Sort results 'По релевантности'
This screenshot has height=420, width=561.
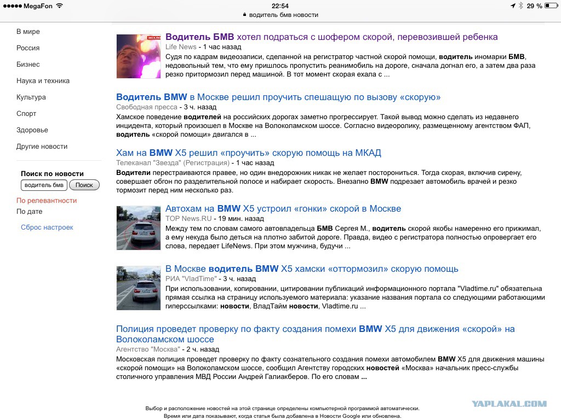[47, 201]
